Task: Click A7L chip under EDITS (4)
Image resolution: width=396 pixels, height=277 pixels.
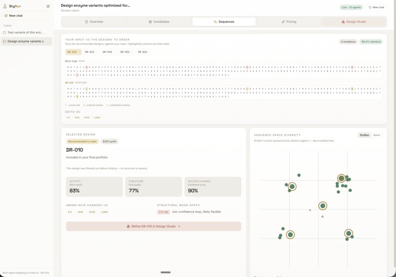Action: (68, 118)
